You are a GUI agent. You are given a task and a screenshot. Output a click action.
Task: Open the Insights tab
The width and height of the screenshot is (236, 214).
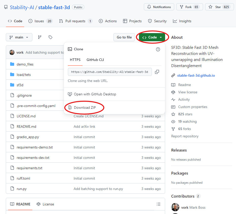coord(182,21)
